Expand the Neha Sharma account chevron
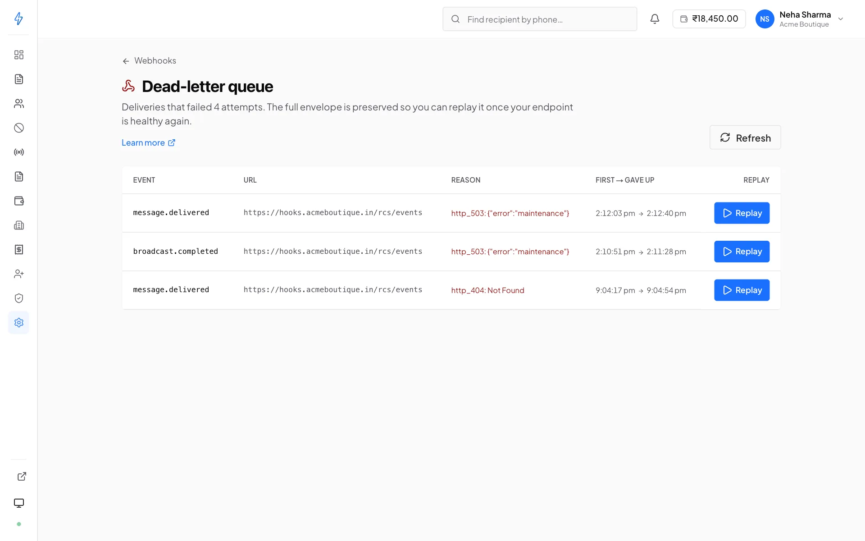The image size is (865, 541). 840,19
